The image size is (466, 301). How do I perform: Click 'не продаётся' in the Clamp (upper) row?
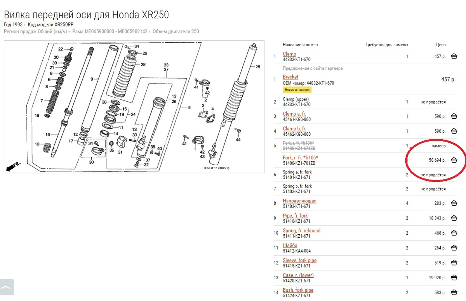click(433, 102)
